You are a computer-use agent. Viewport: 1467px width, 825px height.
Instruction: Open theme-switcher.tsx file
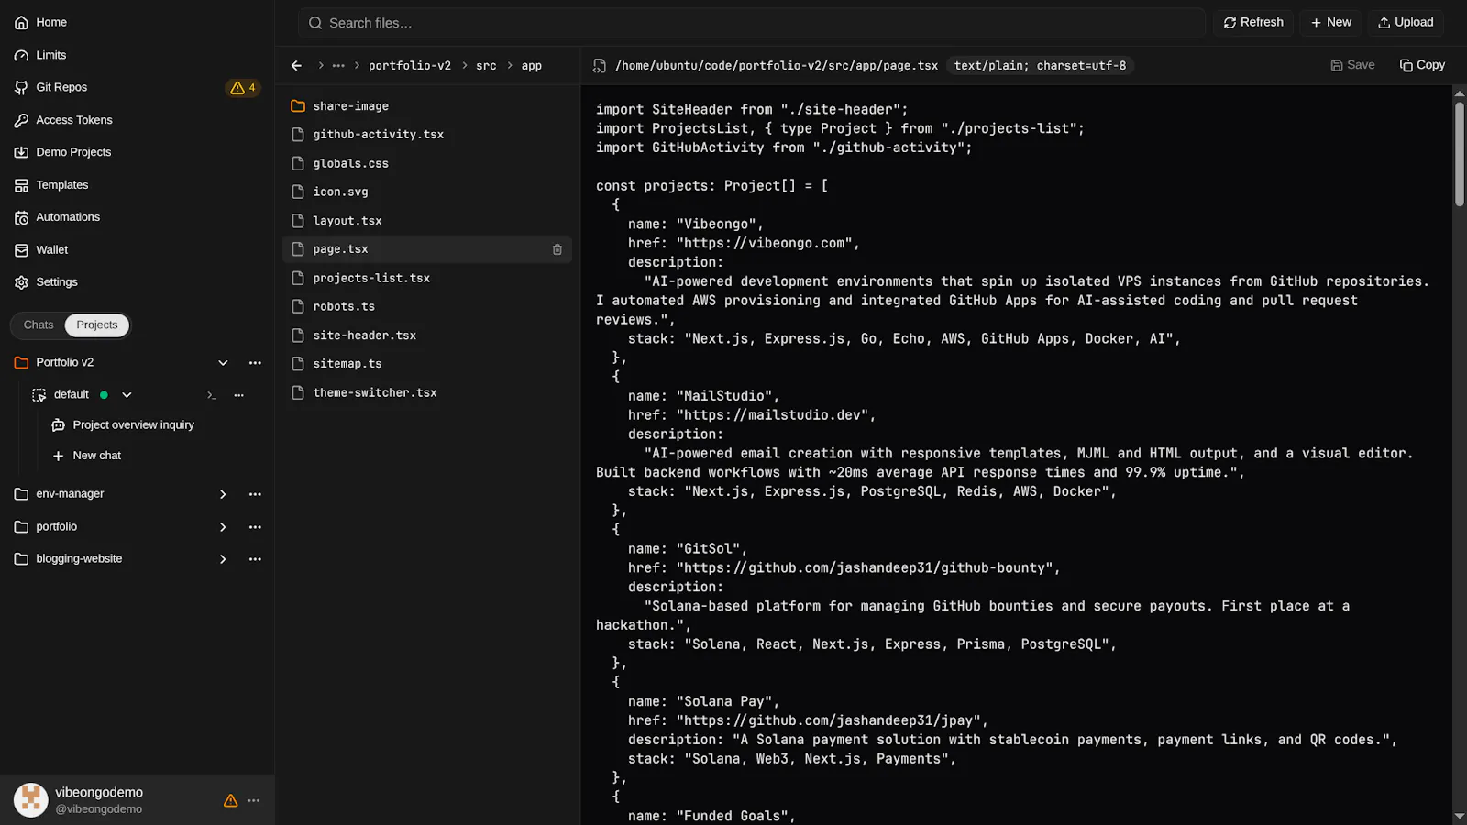click(427, 393)
